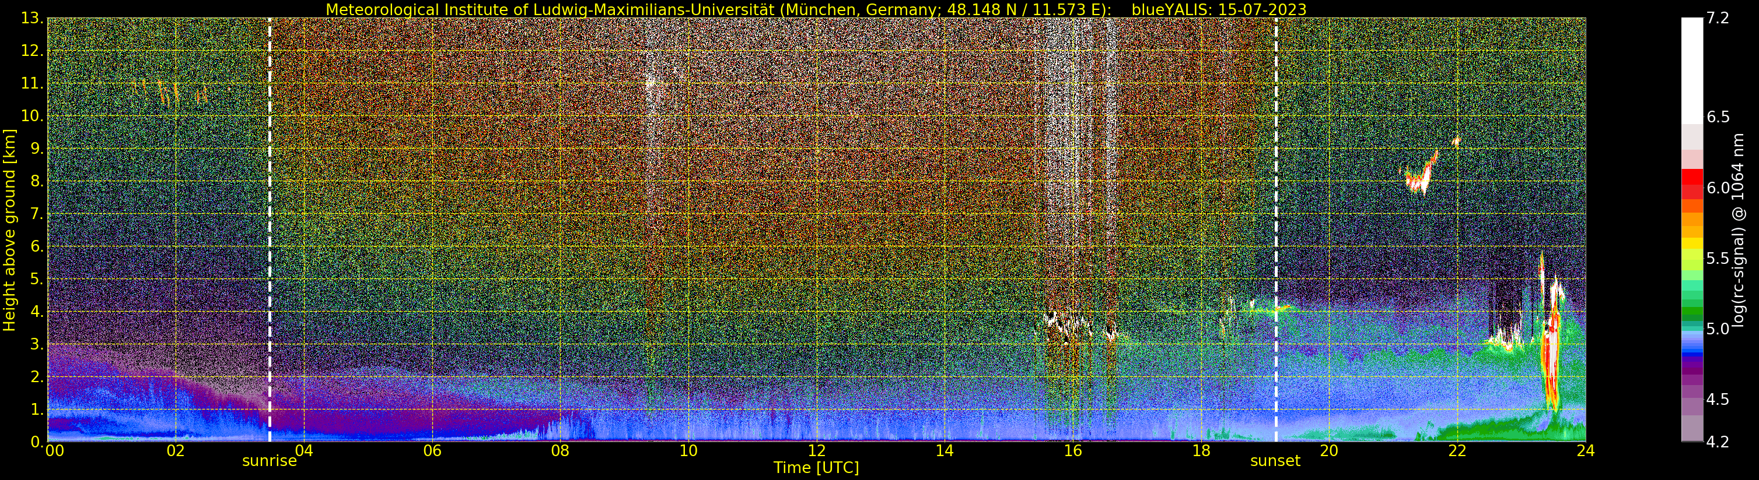Click the time axis tick label 22
Image resolution: width=1759 pixels, height=480 pixels.
[1457, 450]
